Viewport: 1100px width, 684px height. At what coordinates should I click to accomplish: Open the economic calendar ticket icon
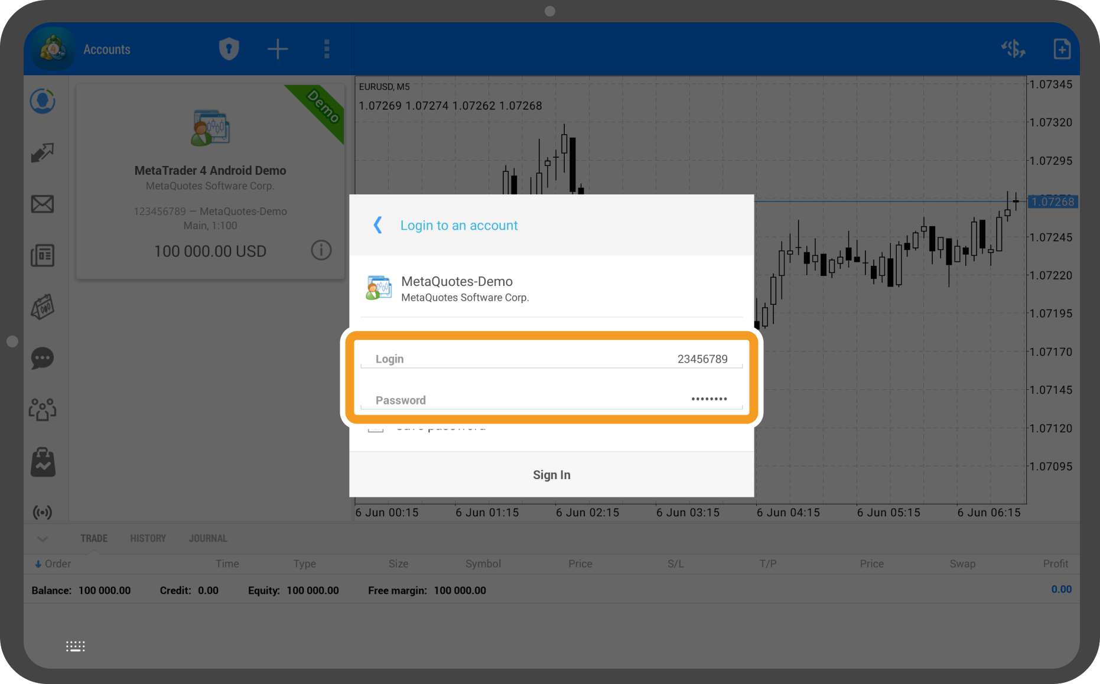coord(43,307)
